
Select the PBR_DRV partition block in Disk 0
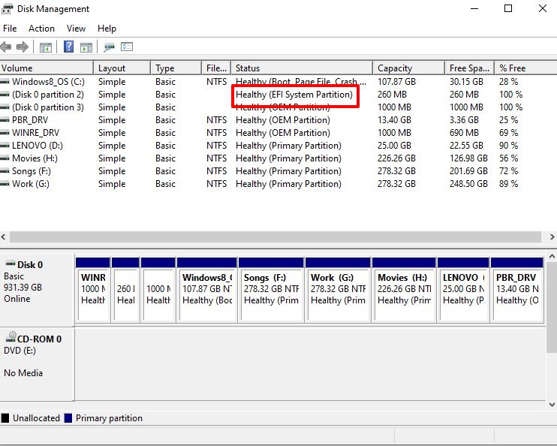pyautogui.click(x=517, y=289)
